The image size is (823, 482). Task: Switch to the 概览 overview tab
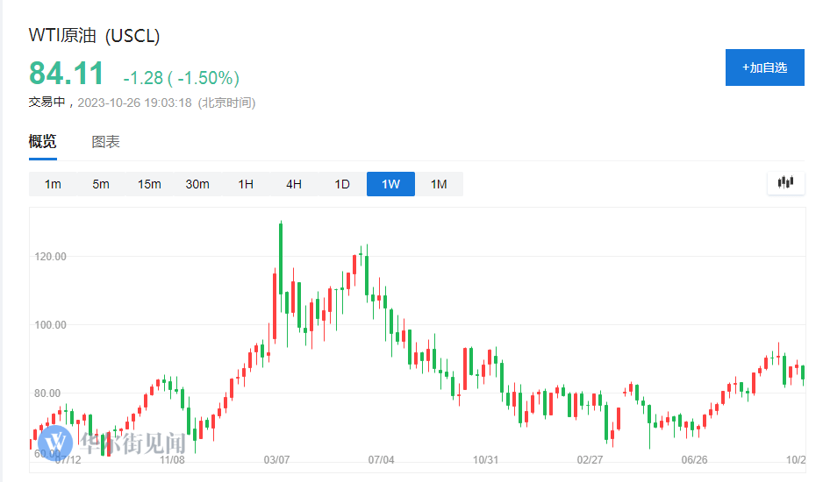click(x=42, y=142)
